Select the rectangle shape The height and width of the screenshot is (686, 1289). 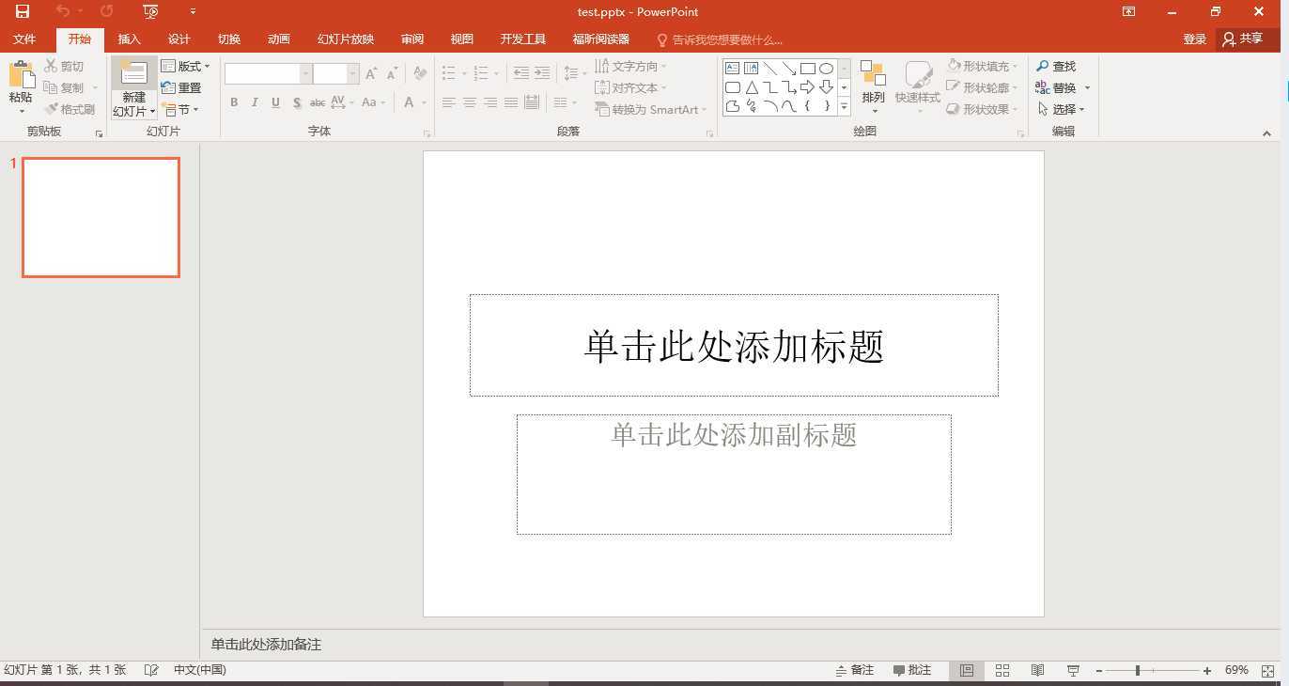(807, 69)
